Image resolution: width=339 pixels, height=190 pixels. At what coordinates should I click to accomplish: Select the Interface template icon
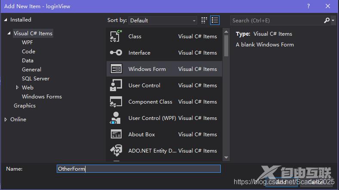(116, 53)
